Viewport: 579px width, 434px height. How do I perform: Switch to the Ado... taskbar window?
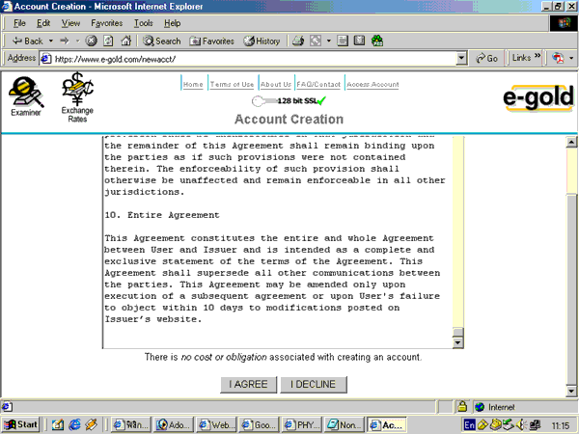tap(174, 424)
